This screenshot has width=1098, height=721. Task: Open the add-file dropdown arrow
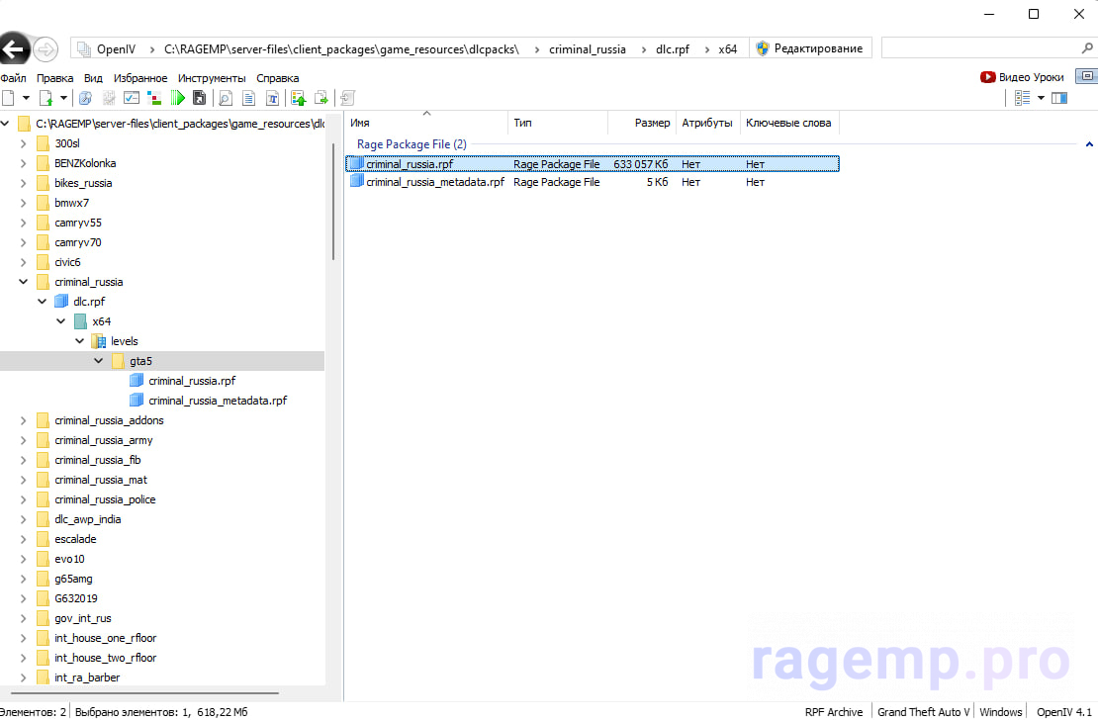pos(63,98)
